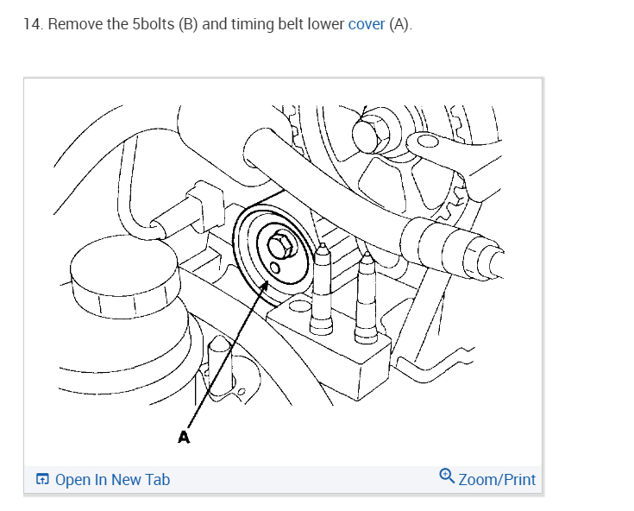Click the upper hex bolt on the sprocket
This screenshot has height=511, width=634.
pos(371,131)
